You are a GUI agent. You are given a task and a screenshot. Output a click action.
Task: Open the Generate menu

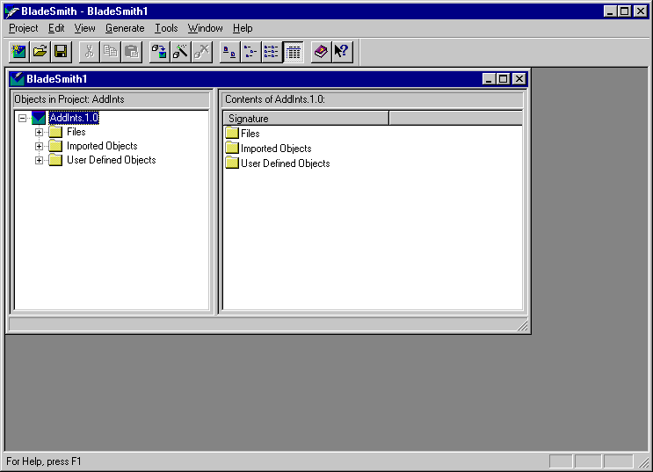[x=125, y=28]
